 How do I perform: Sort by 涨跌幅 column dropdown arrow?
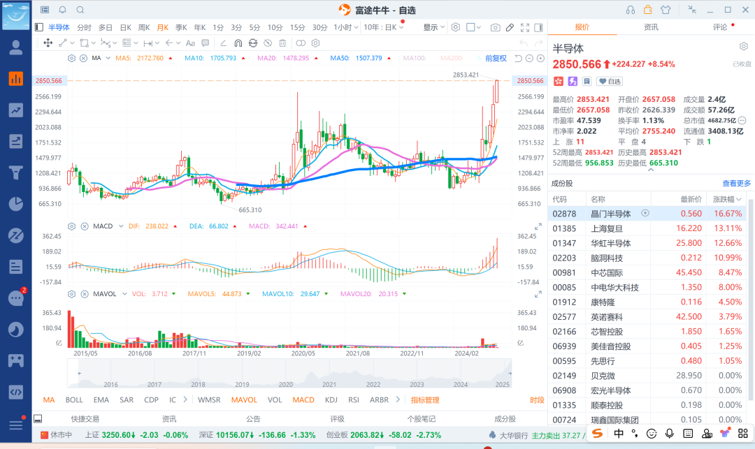coord(739,199)
